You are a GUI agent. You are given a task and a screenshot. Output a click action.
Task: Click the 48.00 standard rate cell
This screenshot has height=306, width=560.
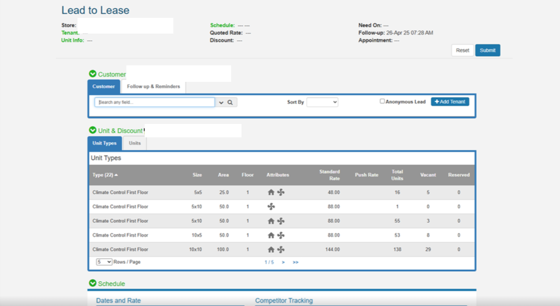tap(334, 192)
